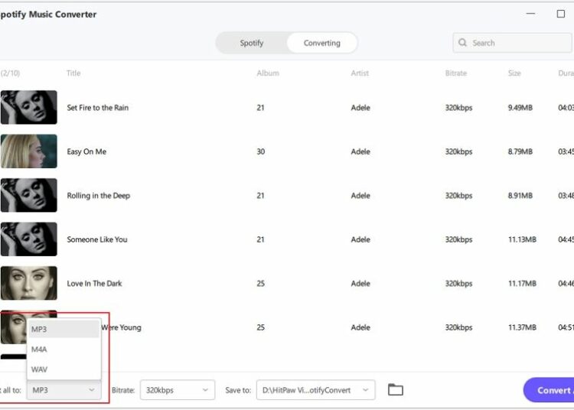Image resolution: width=574 pixels, height=410 pixels.
Task: Click Someone Like You album thumbnail
Action: point(28,239)
